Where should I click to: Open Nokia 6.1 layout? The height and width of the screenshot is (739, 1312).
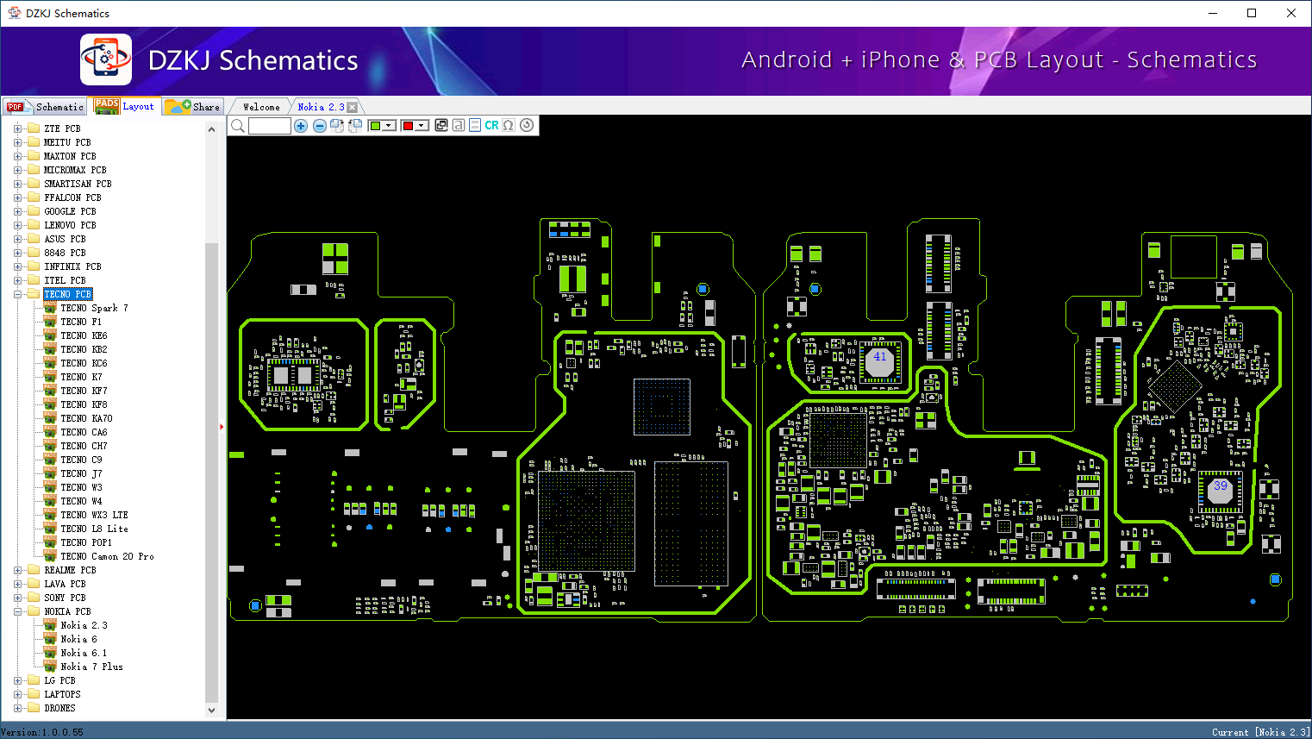(84, 653)
